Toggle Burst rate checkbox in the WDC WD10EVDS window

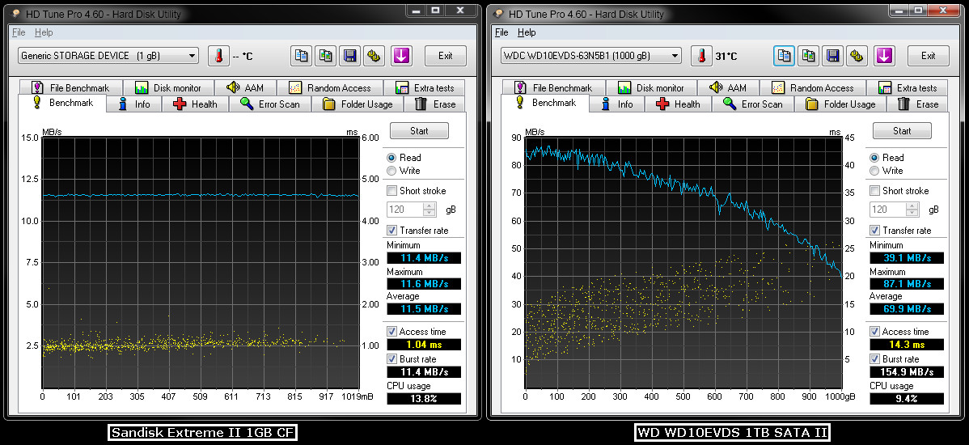pyautogui.click(x=874, y=359)
